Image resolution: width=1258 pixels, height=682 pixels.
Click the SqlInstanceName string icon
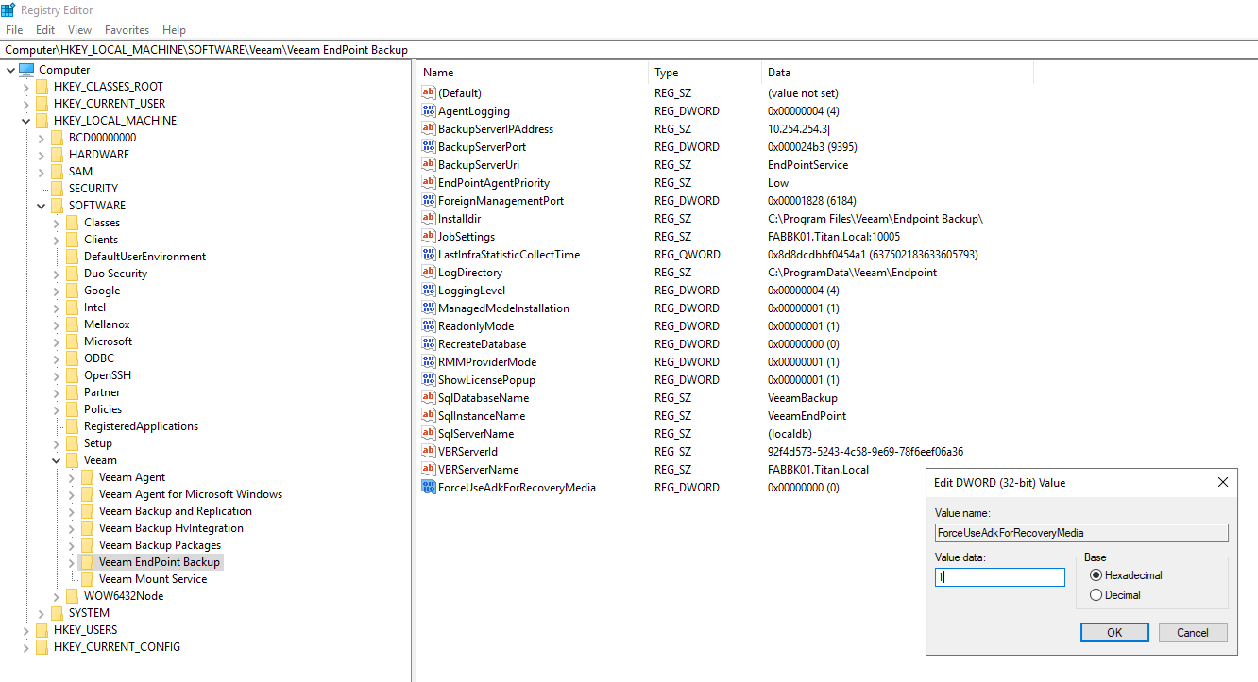tap(428, 416)
